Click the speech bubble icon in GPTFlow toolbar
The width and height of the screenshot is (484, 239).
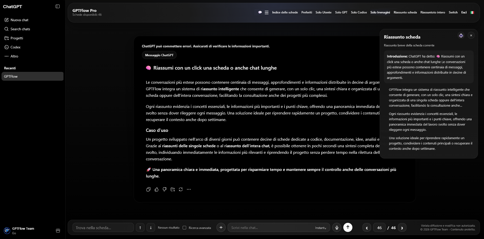point(260,12)
